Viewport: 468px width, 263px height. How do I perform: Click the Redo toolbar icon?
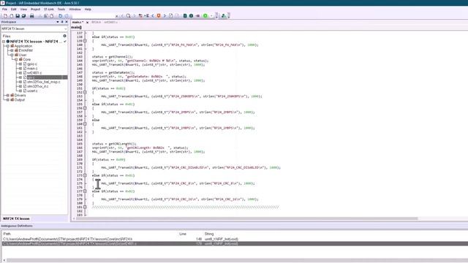(67, 16)
